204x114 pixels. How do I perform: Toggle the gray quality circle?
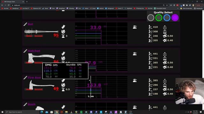click(151, 18)
